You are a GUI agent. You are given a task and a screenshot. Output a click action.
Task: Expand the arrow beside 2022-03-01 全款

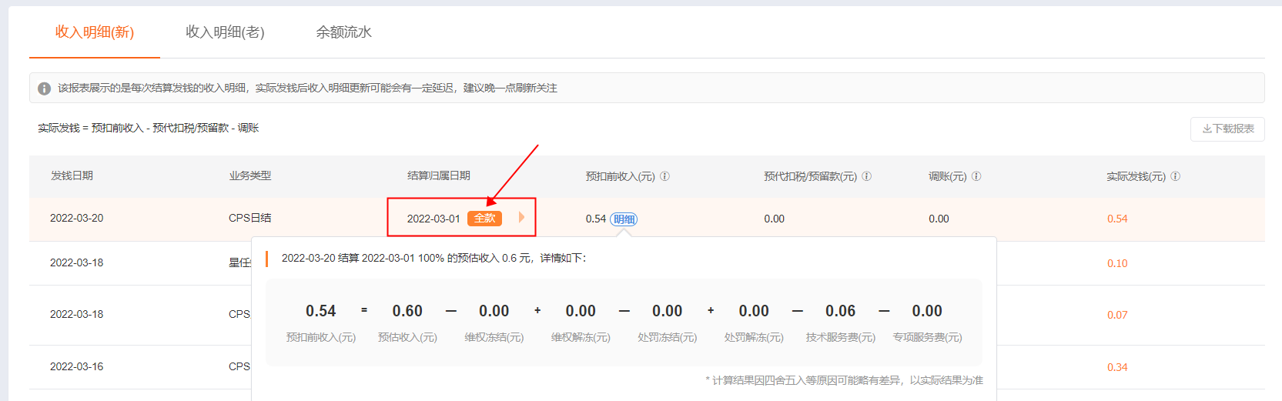coord(521,218)
